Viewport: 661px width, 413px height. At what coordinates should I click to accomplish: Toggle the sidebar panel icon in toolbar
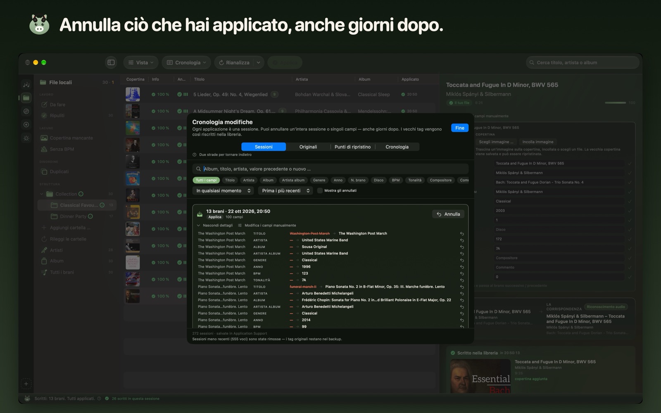click(x=111, y=62)
